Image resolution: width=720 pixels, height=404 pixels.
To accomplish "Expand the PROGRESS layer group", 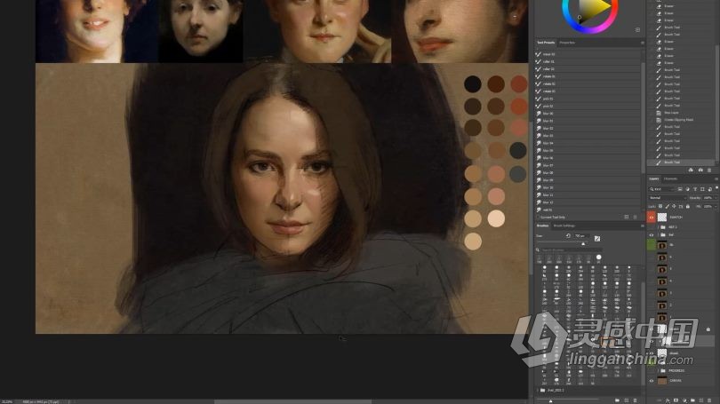I will (x=658, y=370).
